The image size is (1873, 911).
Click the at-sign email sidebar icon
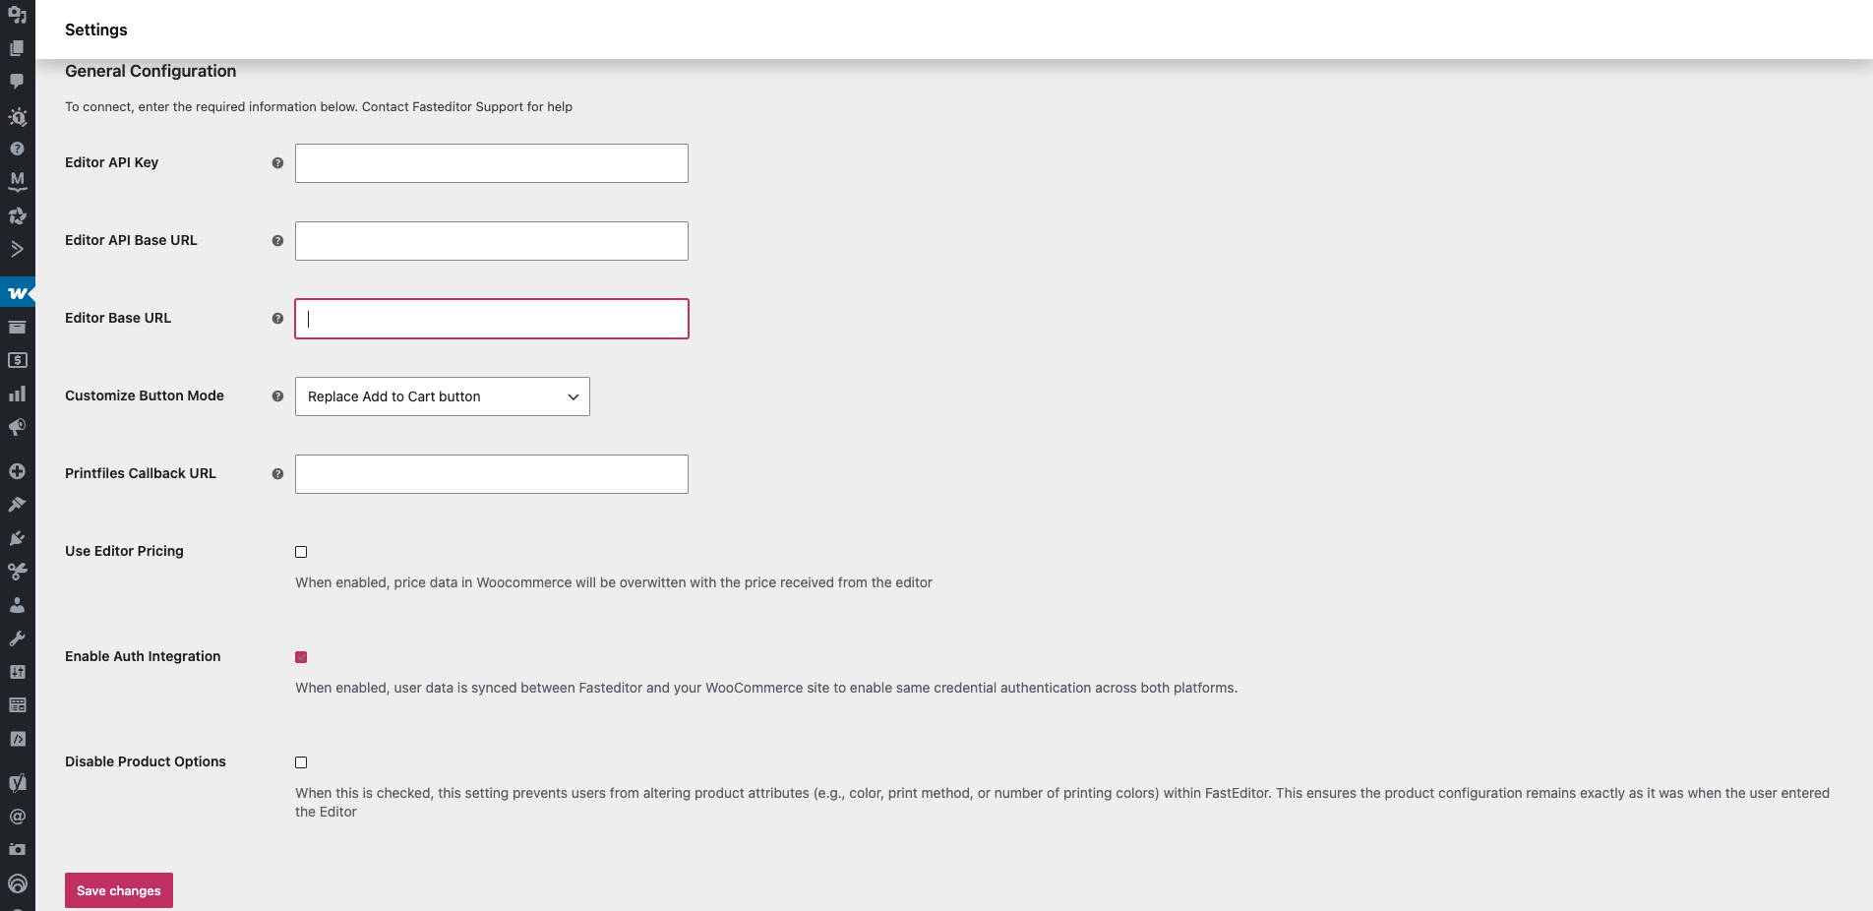point(17,817)
